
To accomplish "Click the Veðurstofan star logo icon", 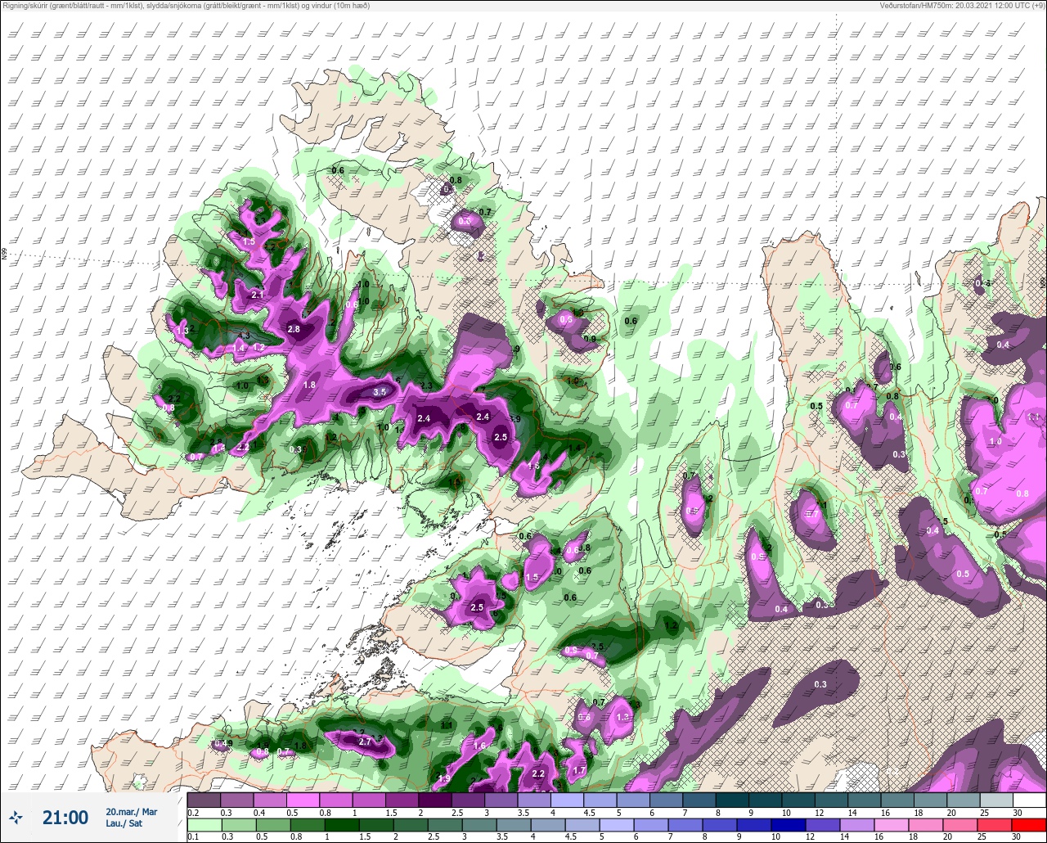I will click(16, 817).
